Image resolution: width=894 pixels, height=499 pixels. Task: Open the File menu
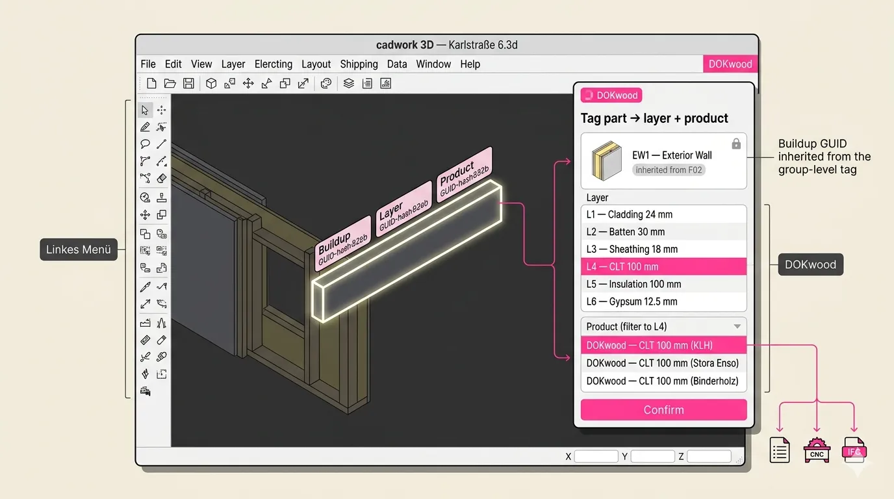148,64
